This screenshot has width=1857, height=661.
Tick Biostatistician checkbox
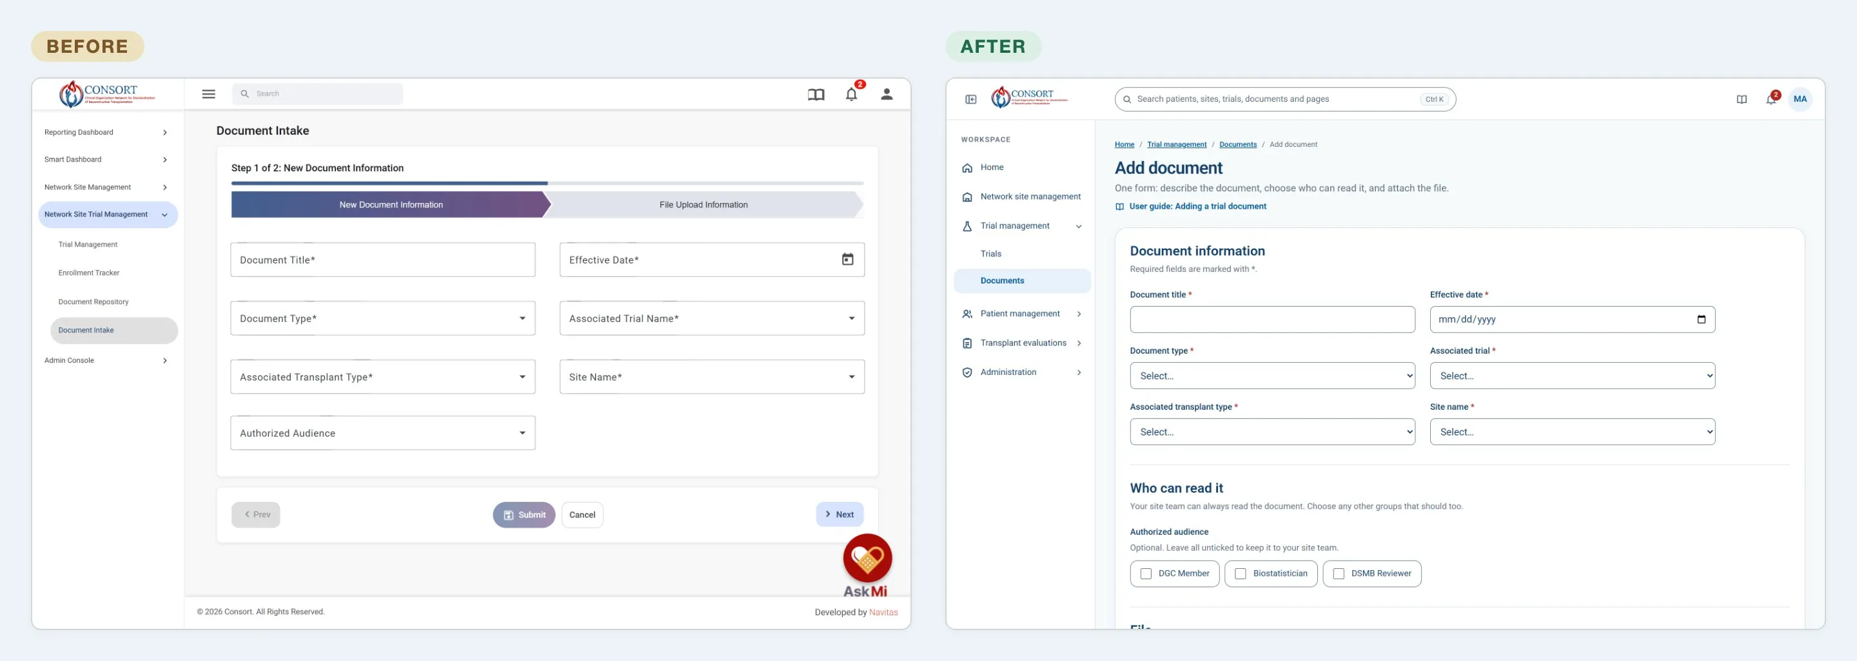(x=1240, y=574)
